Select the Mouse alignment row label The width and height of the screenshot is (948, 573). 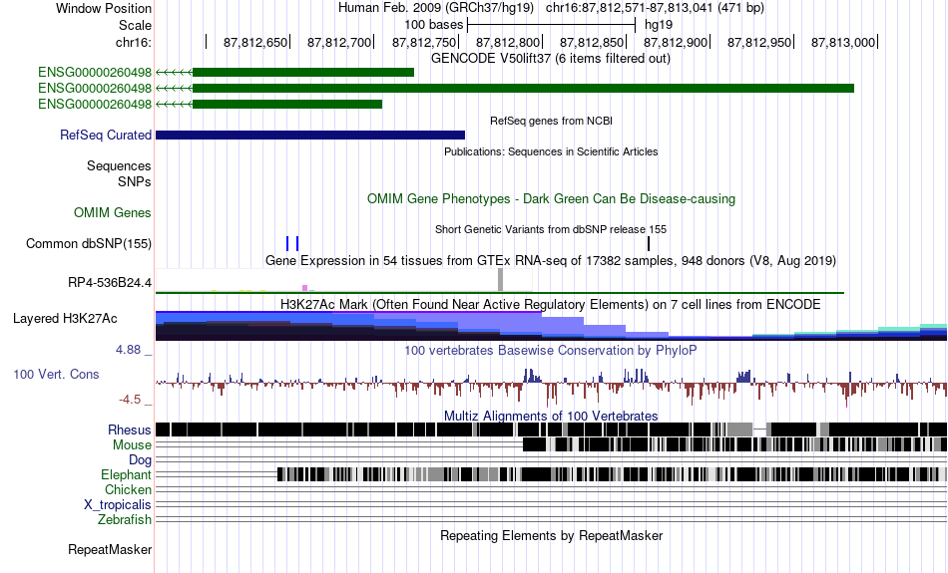coord(132,445)
